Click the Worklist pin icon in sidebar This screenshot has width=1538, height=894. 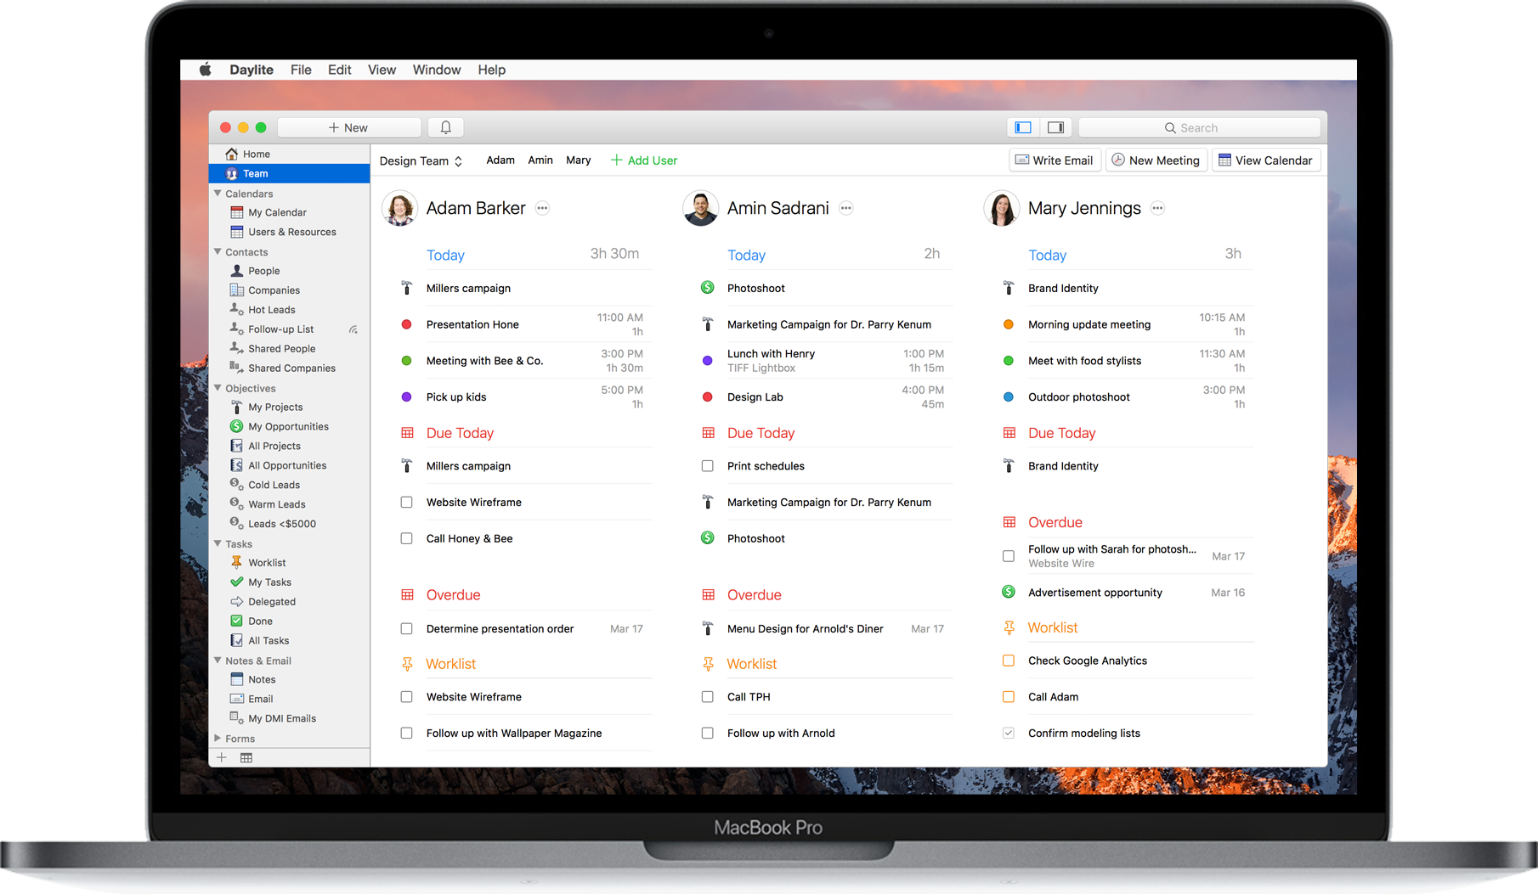(237, 562)
